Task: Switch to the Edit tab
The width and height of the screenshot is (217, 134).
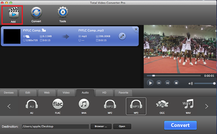Action: point(28,93)
